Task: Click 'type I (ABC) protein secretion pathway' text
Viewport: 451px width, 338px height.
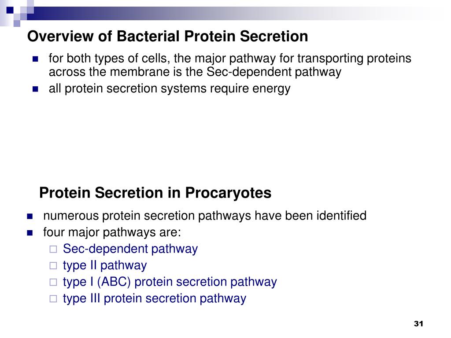Action: (x=170, y=282)
